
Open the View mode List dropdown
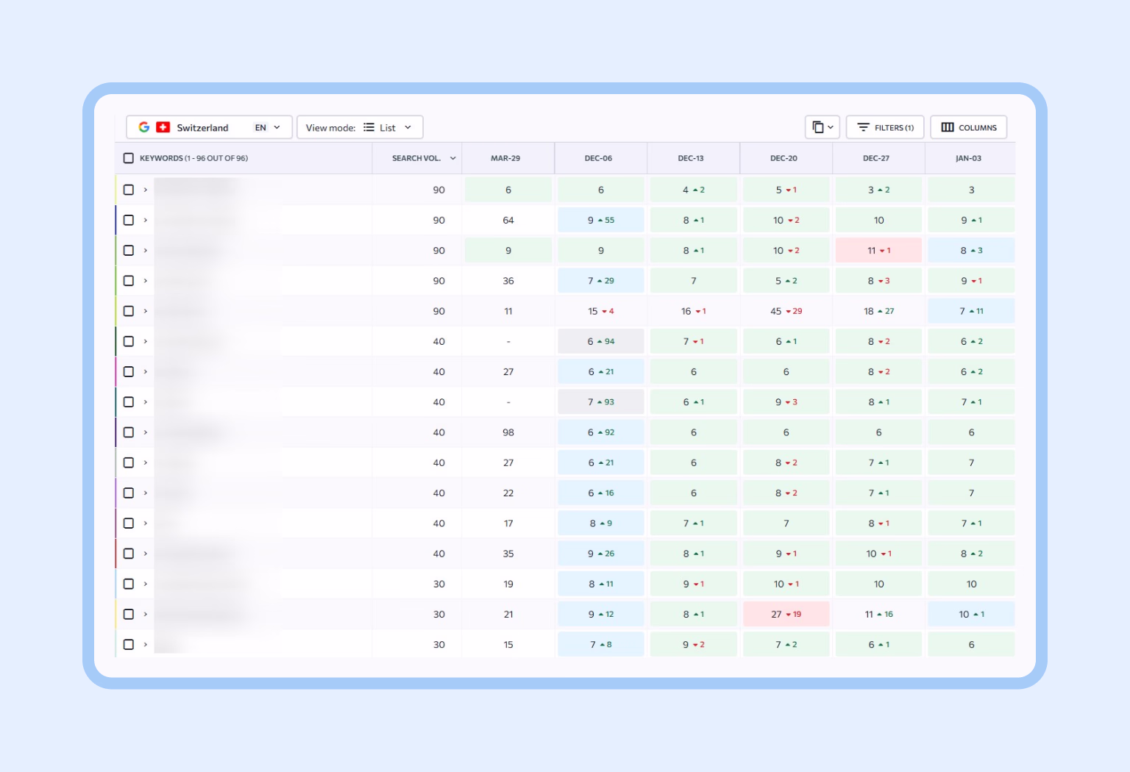[360, 127]
